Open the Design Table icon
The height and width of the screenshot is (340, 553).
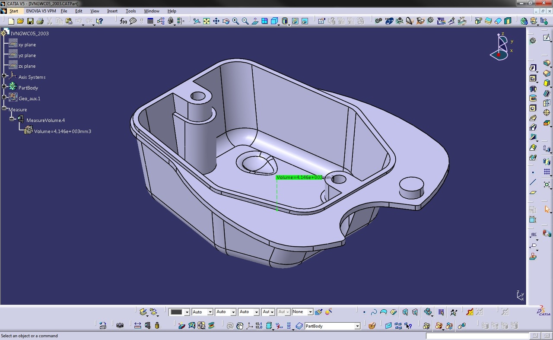(150, 21)
